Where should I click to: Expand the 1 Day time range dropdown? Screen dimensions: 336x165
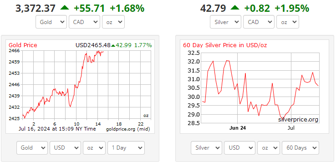coord(126,148)
